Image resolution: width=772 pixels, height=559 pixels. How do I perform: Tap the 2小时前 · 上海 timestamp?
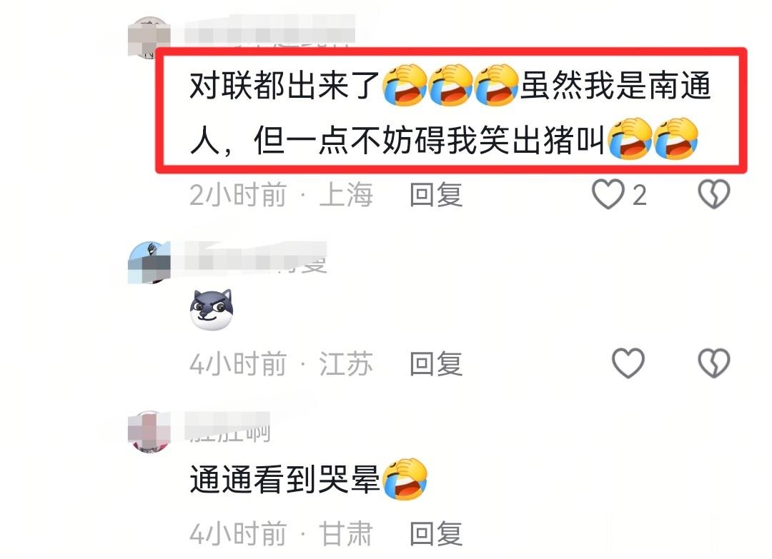(281, 195)
